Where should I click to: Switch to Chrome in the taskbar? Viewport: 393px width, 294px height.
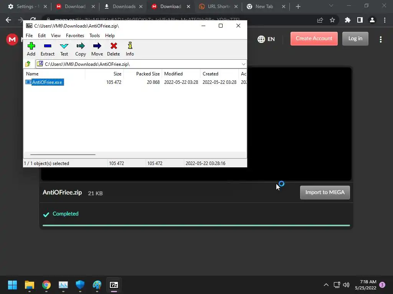pos(46,285)
